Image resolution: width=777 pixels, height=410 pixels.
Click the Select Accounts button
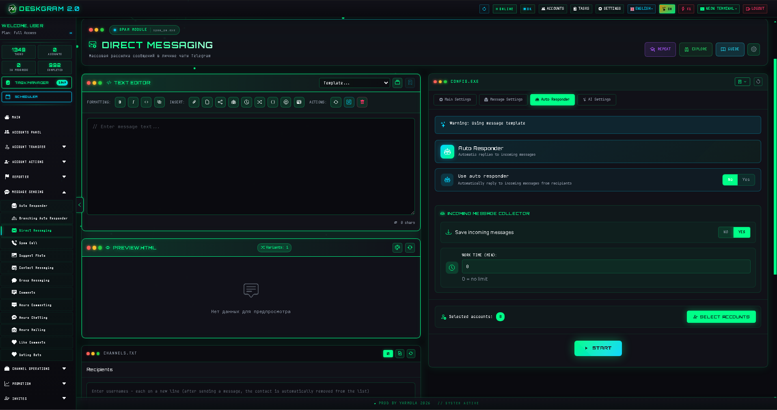[x=721, y=317]
